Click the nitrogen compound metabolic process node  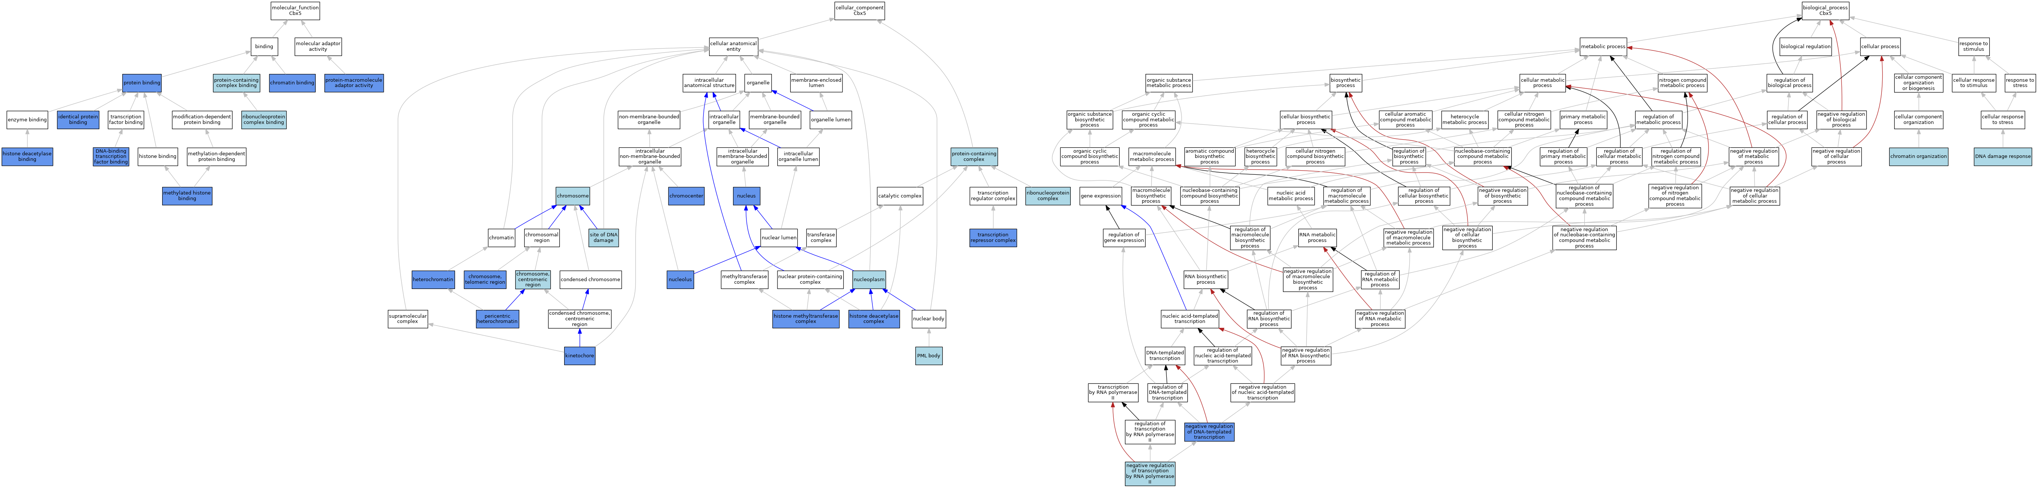tap(1683, 83)
